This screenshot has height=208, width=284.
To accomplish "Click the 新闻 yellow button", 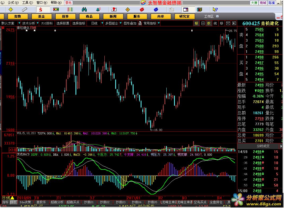I will coord(113,16).
